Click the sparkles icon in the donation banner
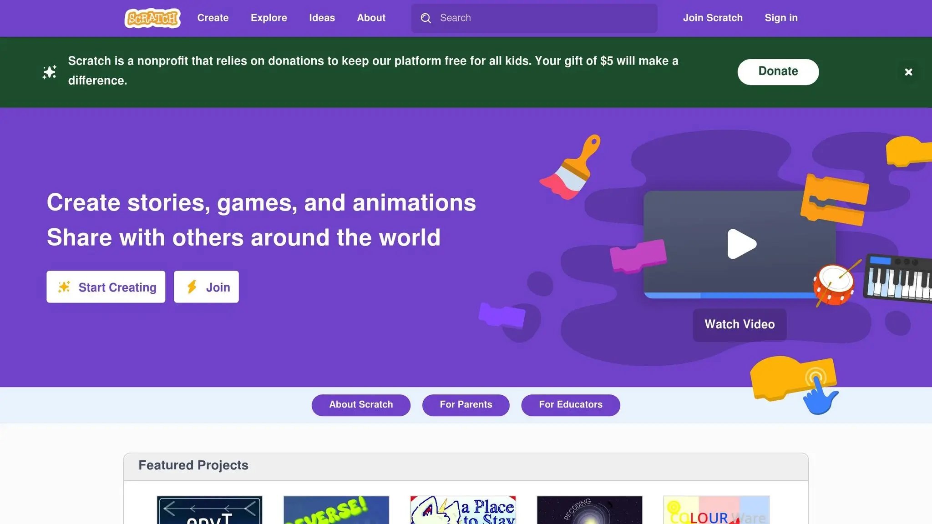 49,71
